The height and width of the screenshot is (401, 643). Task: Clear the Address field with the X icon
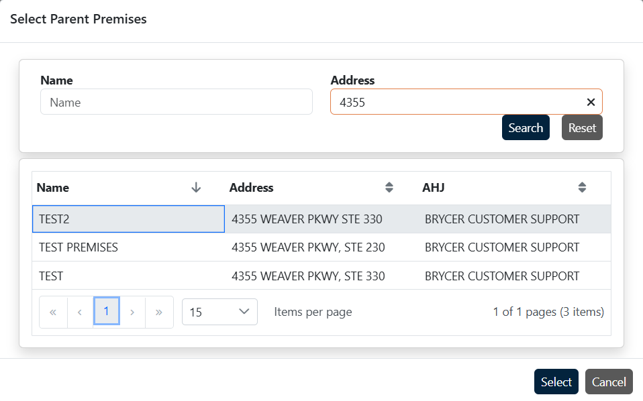click(591, 102)
